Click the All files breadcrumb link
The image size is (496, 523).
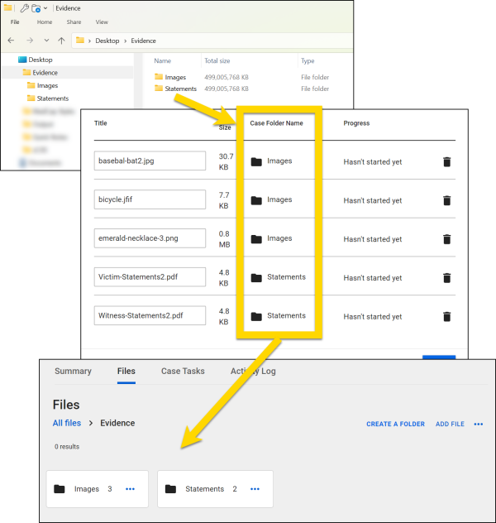67,423
